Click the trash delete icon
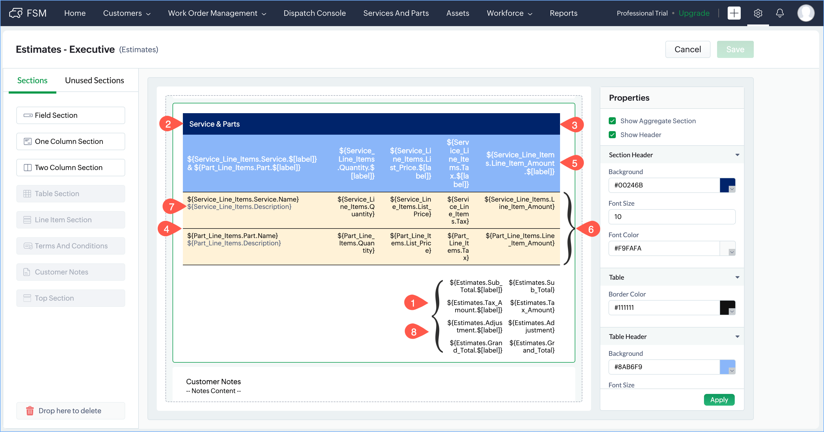Screen dimensions: 824x432 pyautogui.click(x=30, y=411)
